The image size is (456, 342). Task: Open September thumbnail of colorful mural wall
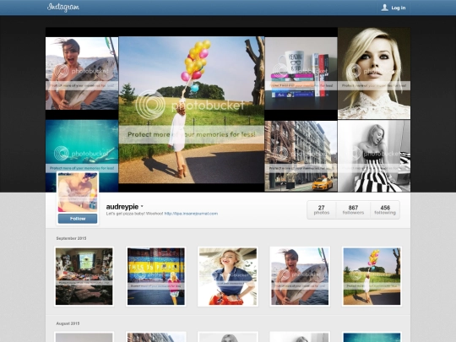click(156, 276)
